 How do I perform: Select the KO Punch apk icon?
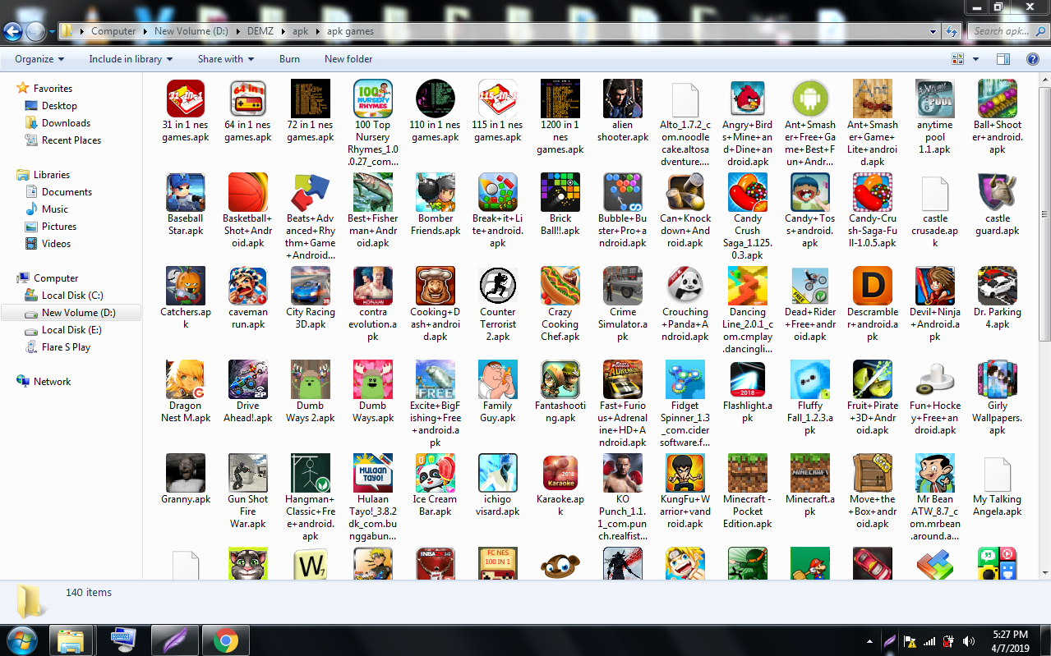(622, 473)
